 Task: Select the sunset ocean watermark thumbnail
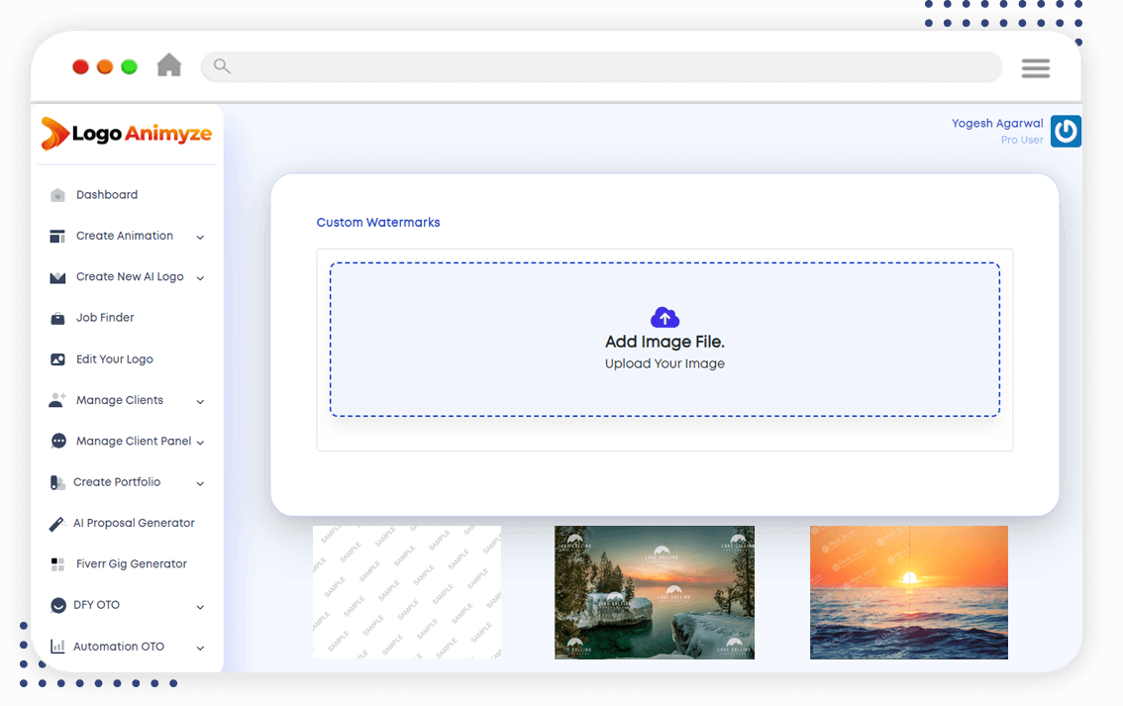click(908, 592)
